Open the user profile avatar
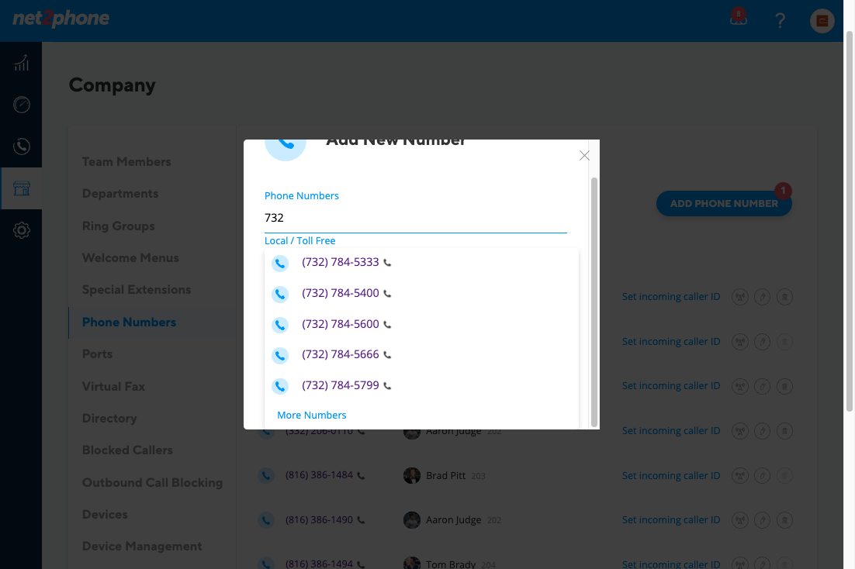This screenshot has height=569, width=855. [822, 21]
